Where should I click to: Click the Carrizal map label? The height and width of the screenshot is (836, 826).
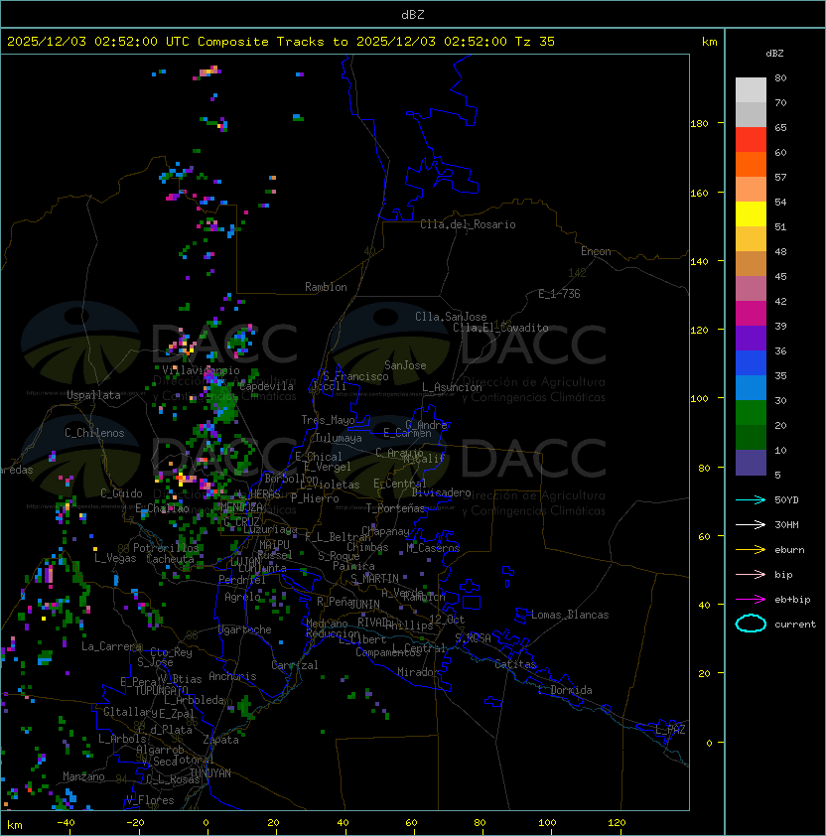coord(295,665)
